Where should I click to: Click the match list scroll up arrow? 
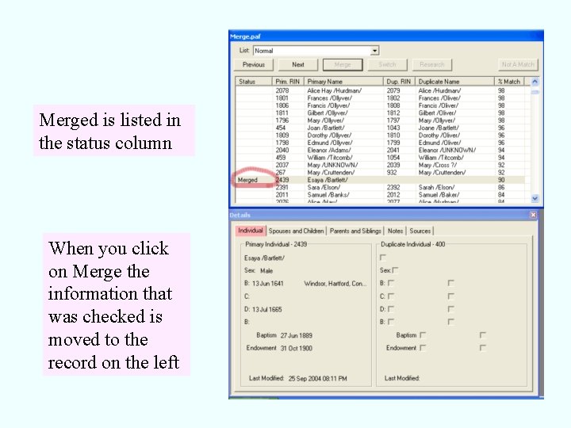click(535, 82)
